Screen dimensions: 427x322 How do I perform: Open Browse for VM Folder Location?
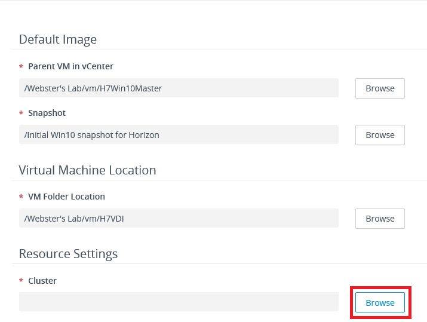pyautogui.click(x=380, y=219)
